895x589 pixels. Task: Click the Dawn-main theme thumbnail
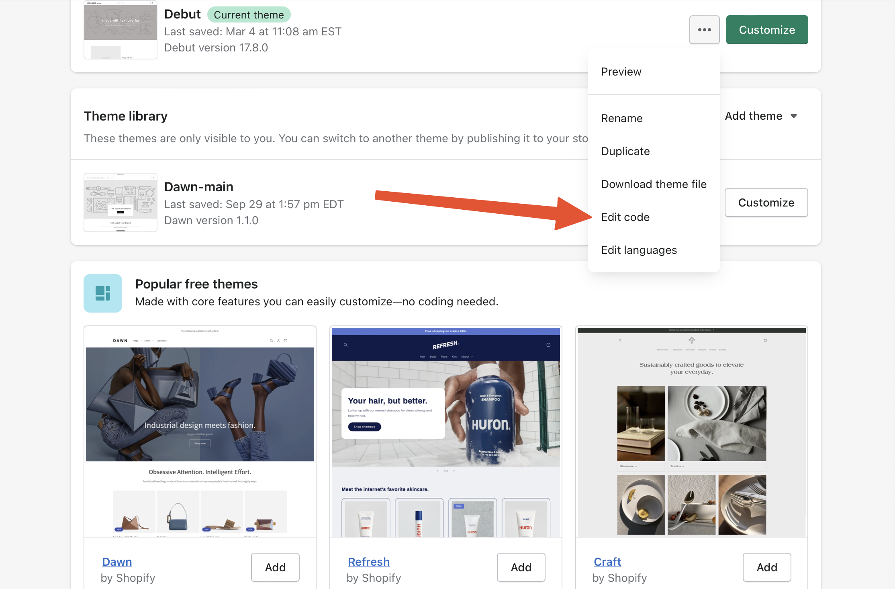(x=121, y=202)
